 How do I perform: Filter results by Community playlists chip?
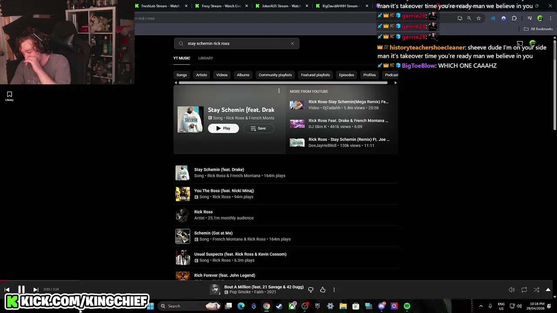click(275, 75)
